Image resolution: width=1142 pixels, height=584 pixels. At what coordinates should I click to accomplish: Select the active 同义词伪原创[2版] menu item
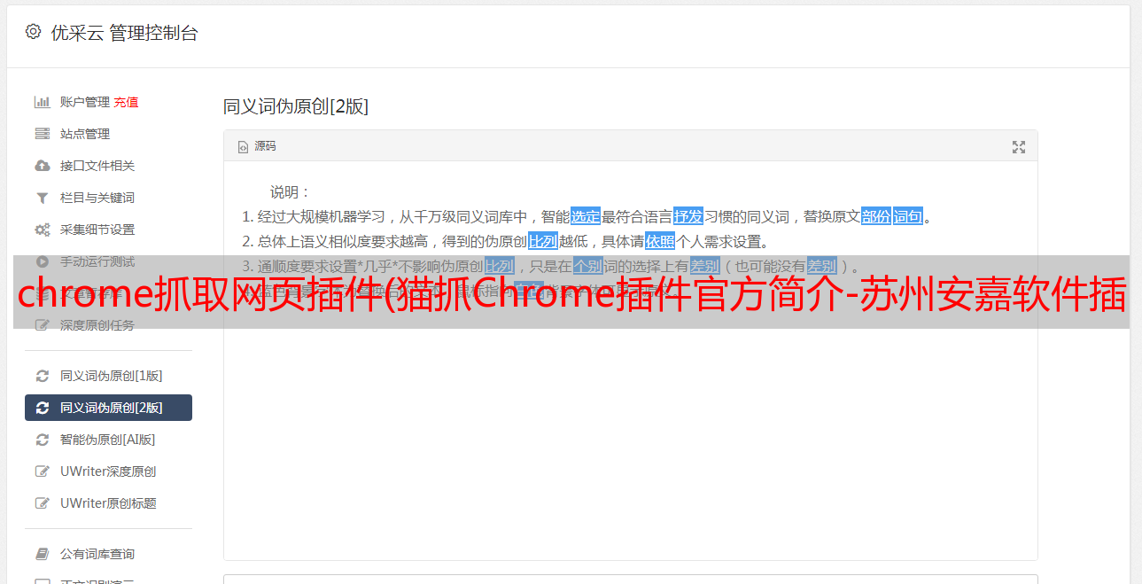pos(108,408)
